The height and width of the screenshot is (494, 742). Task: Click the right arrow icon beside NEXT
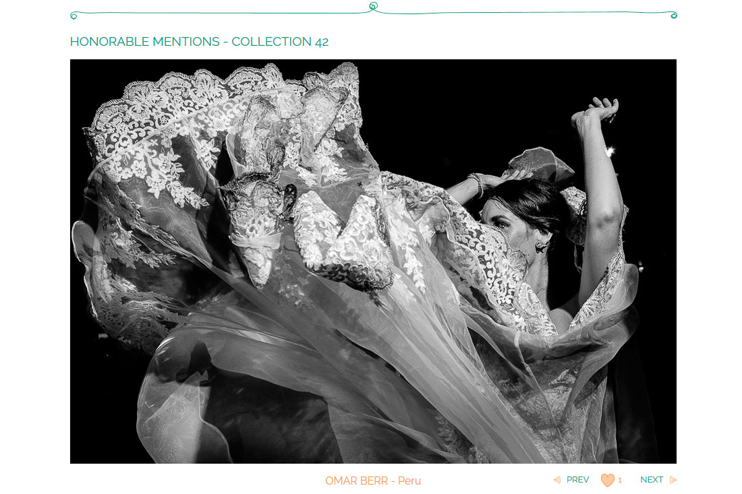(x=673, y=480)
